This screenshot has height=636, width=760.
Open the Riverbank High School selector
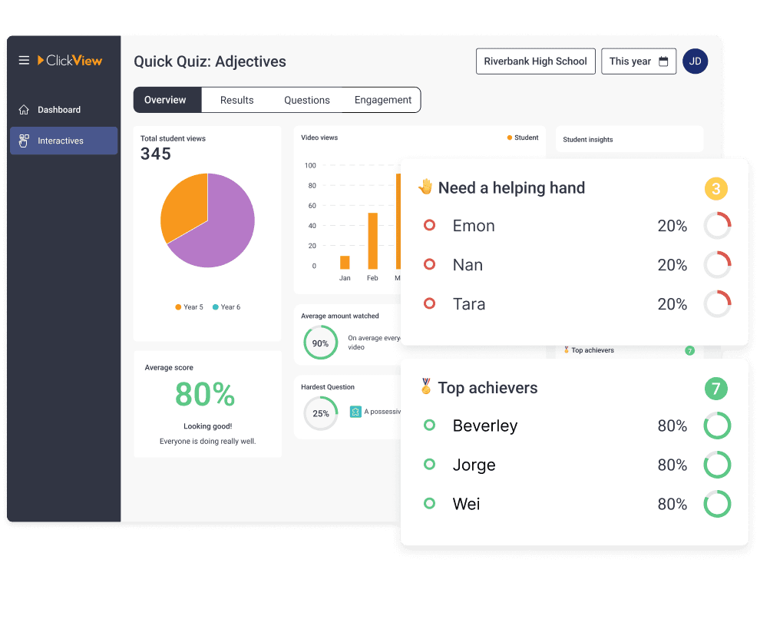tap(535, 61)
